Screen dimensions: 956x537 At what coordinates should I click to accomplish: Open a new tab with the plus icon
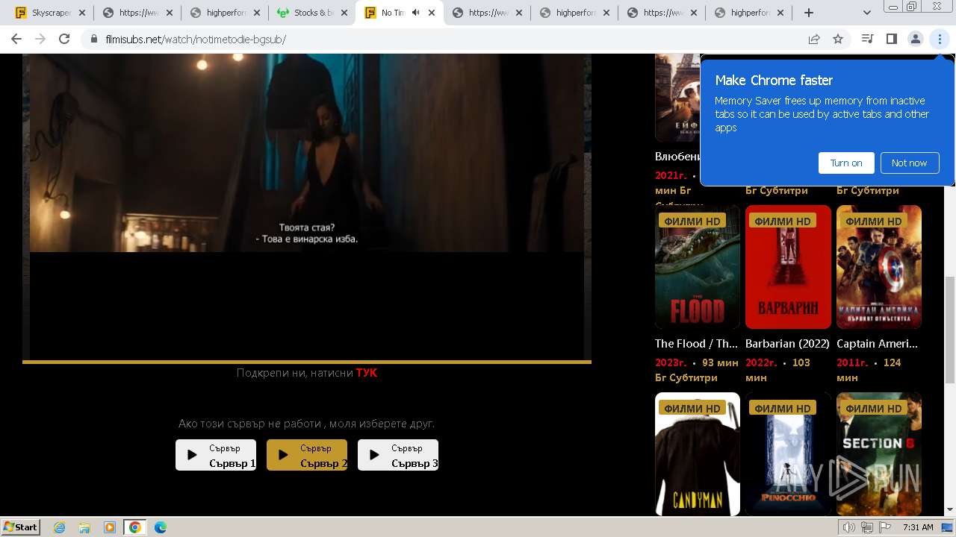coord(809,13)
